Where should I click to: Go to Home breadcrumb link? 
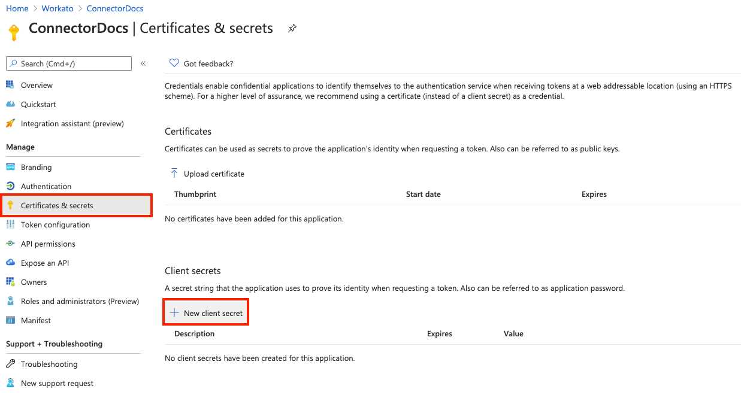(x=17, y=8)
